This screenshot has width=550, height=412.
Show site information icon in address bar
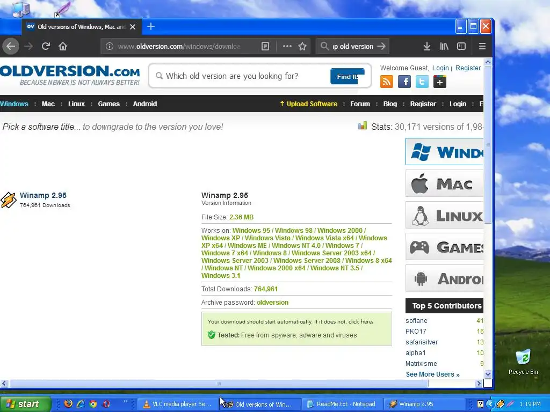[x=110, y=46]
